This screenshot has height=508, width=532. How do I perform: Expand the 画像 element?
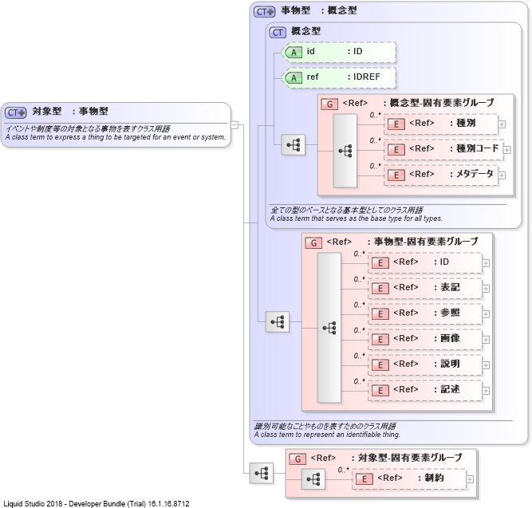coord(486,340)
